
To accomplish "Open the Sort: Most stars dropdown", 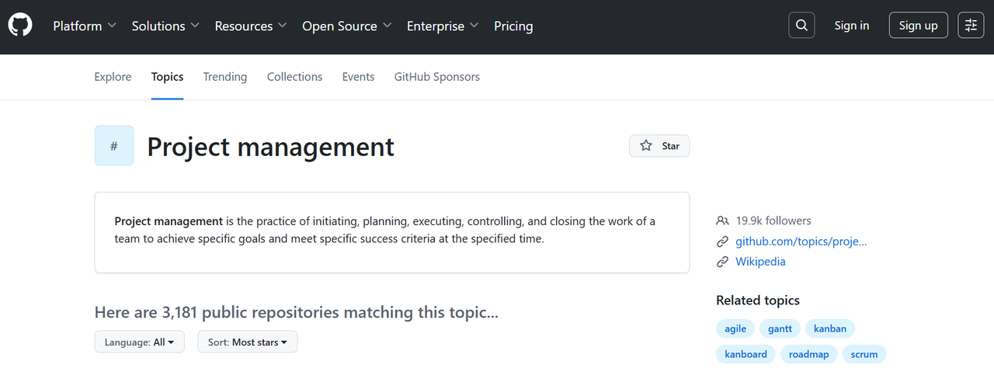I will (248, 342).
